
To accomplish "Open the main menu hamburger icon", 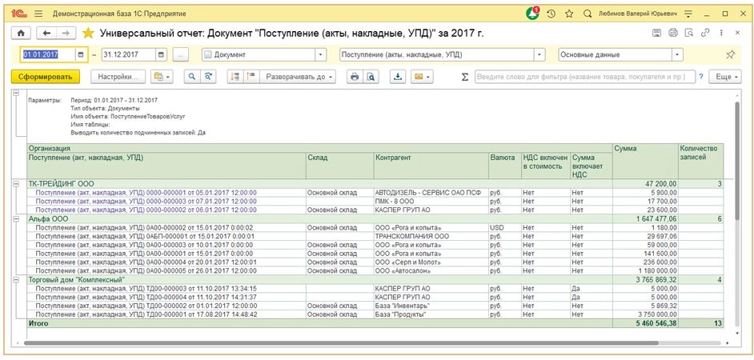I will (39, 14).
